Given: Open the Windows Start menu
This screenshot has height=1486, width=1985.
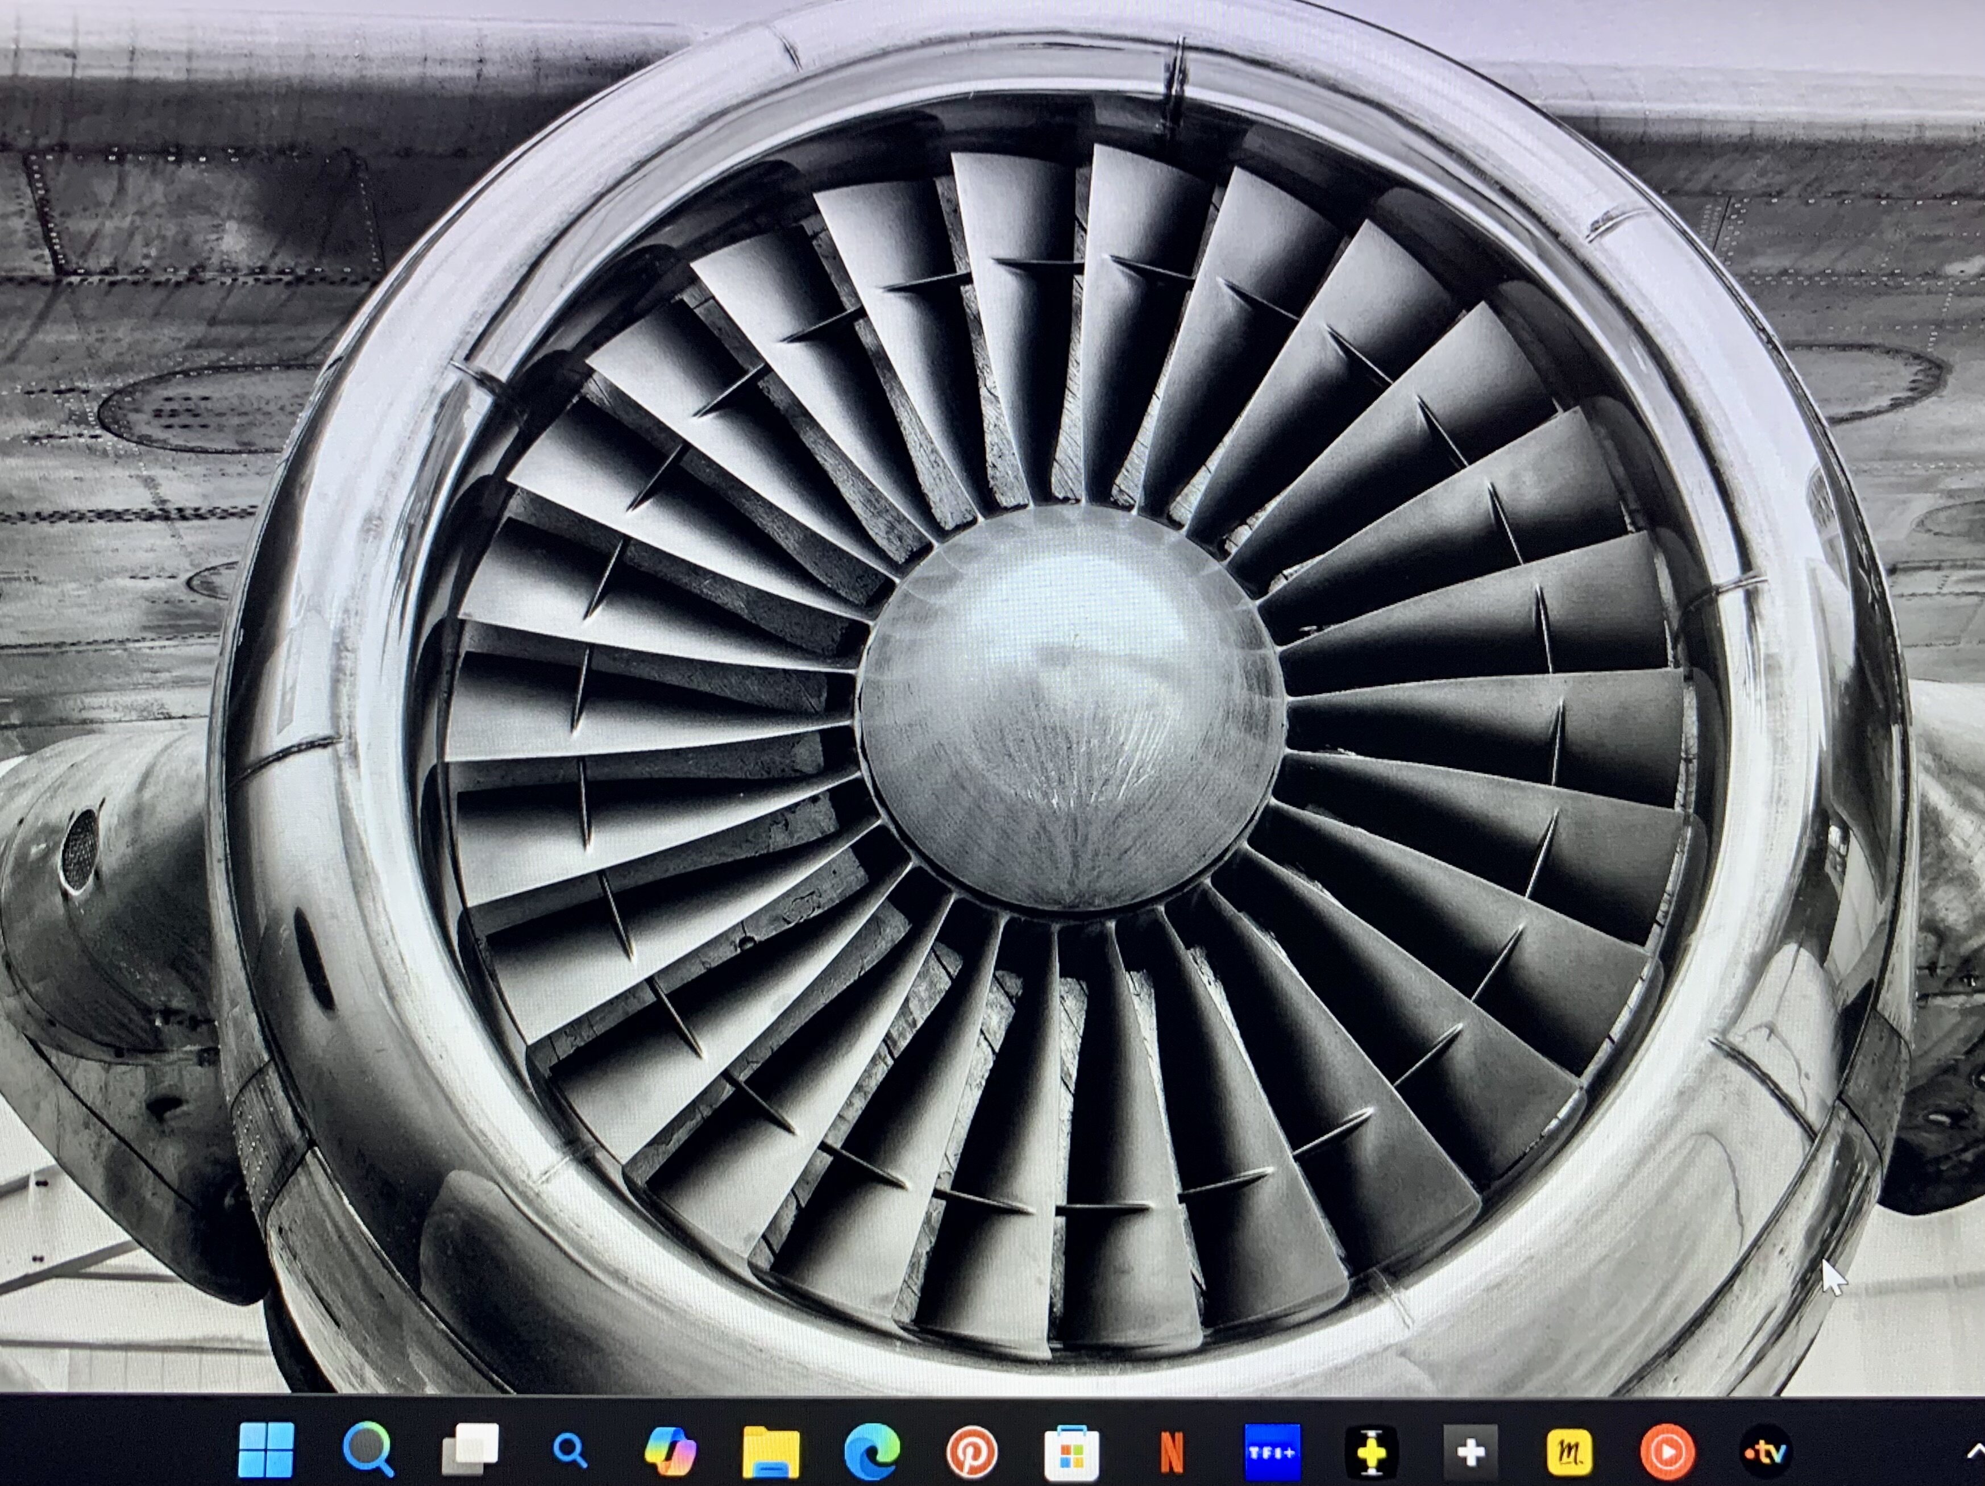Looking at the screenshot, I should [267, 1450].
